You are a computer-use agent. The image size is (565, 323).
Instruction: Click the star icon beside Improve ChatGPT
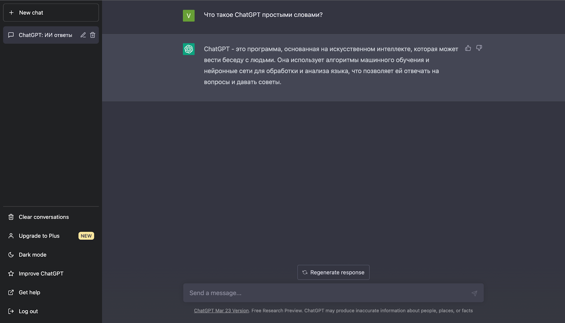pyautogui.click(x=11, y=273)
